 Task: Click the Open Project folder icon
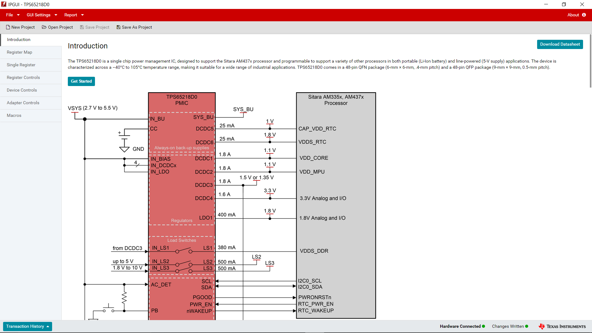(44, 27)
